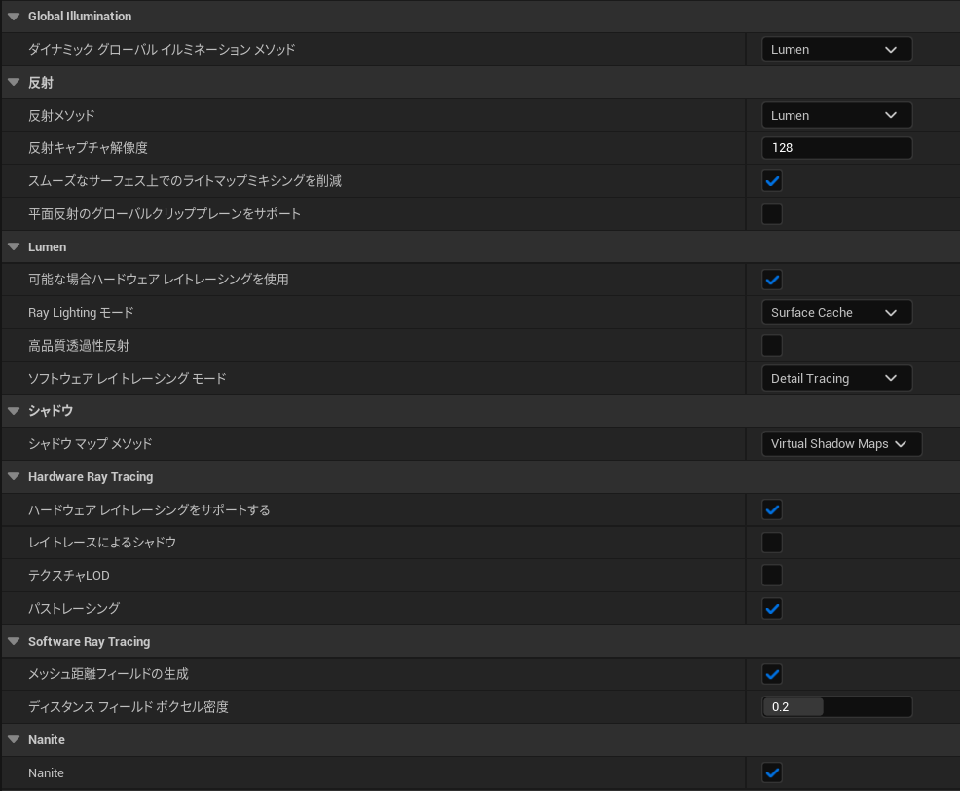Viewport: 960px width, 791px height.
Task: Collapse the Lumen section
Action: tap(14, 246)
